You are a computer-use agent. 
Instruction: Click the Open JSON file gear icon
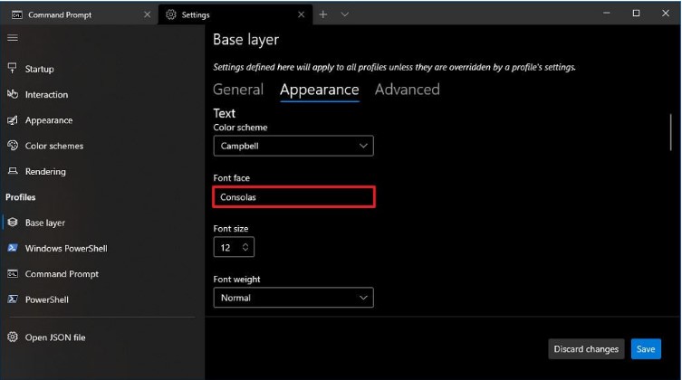pos(13,337)
